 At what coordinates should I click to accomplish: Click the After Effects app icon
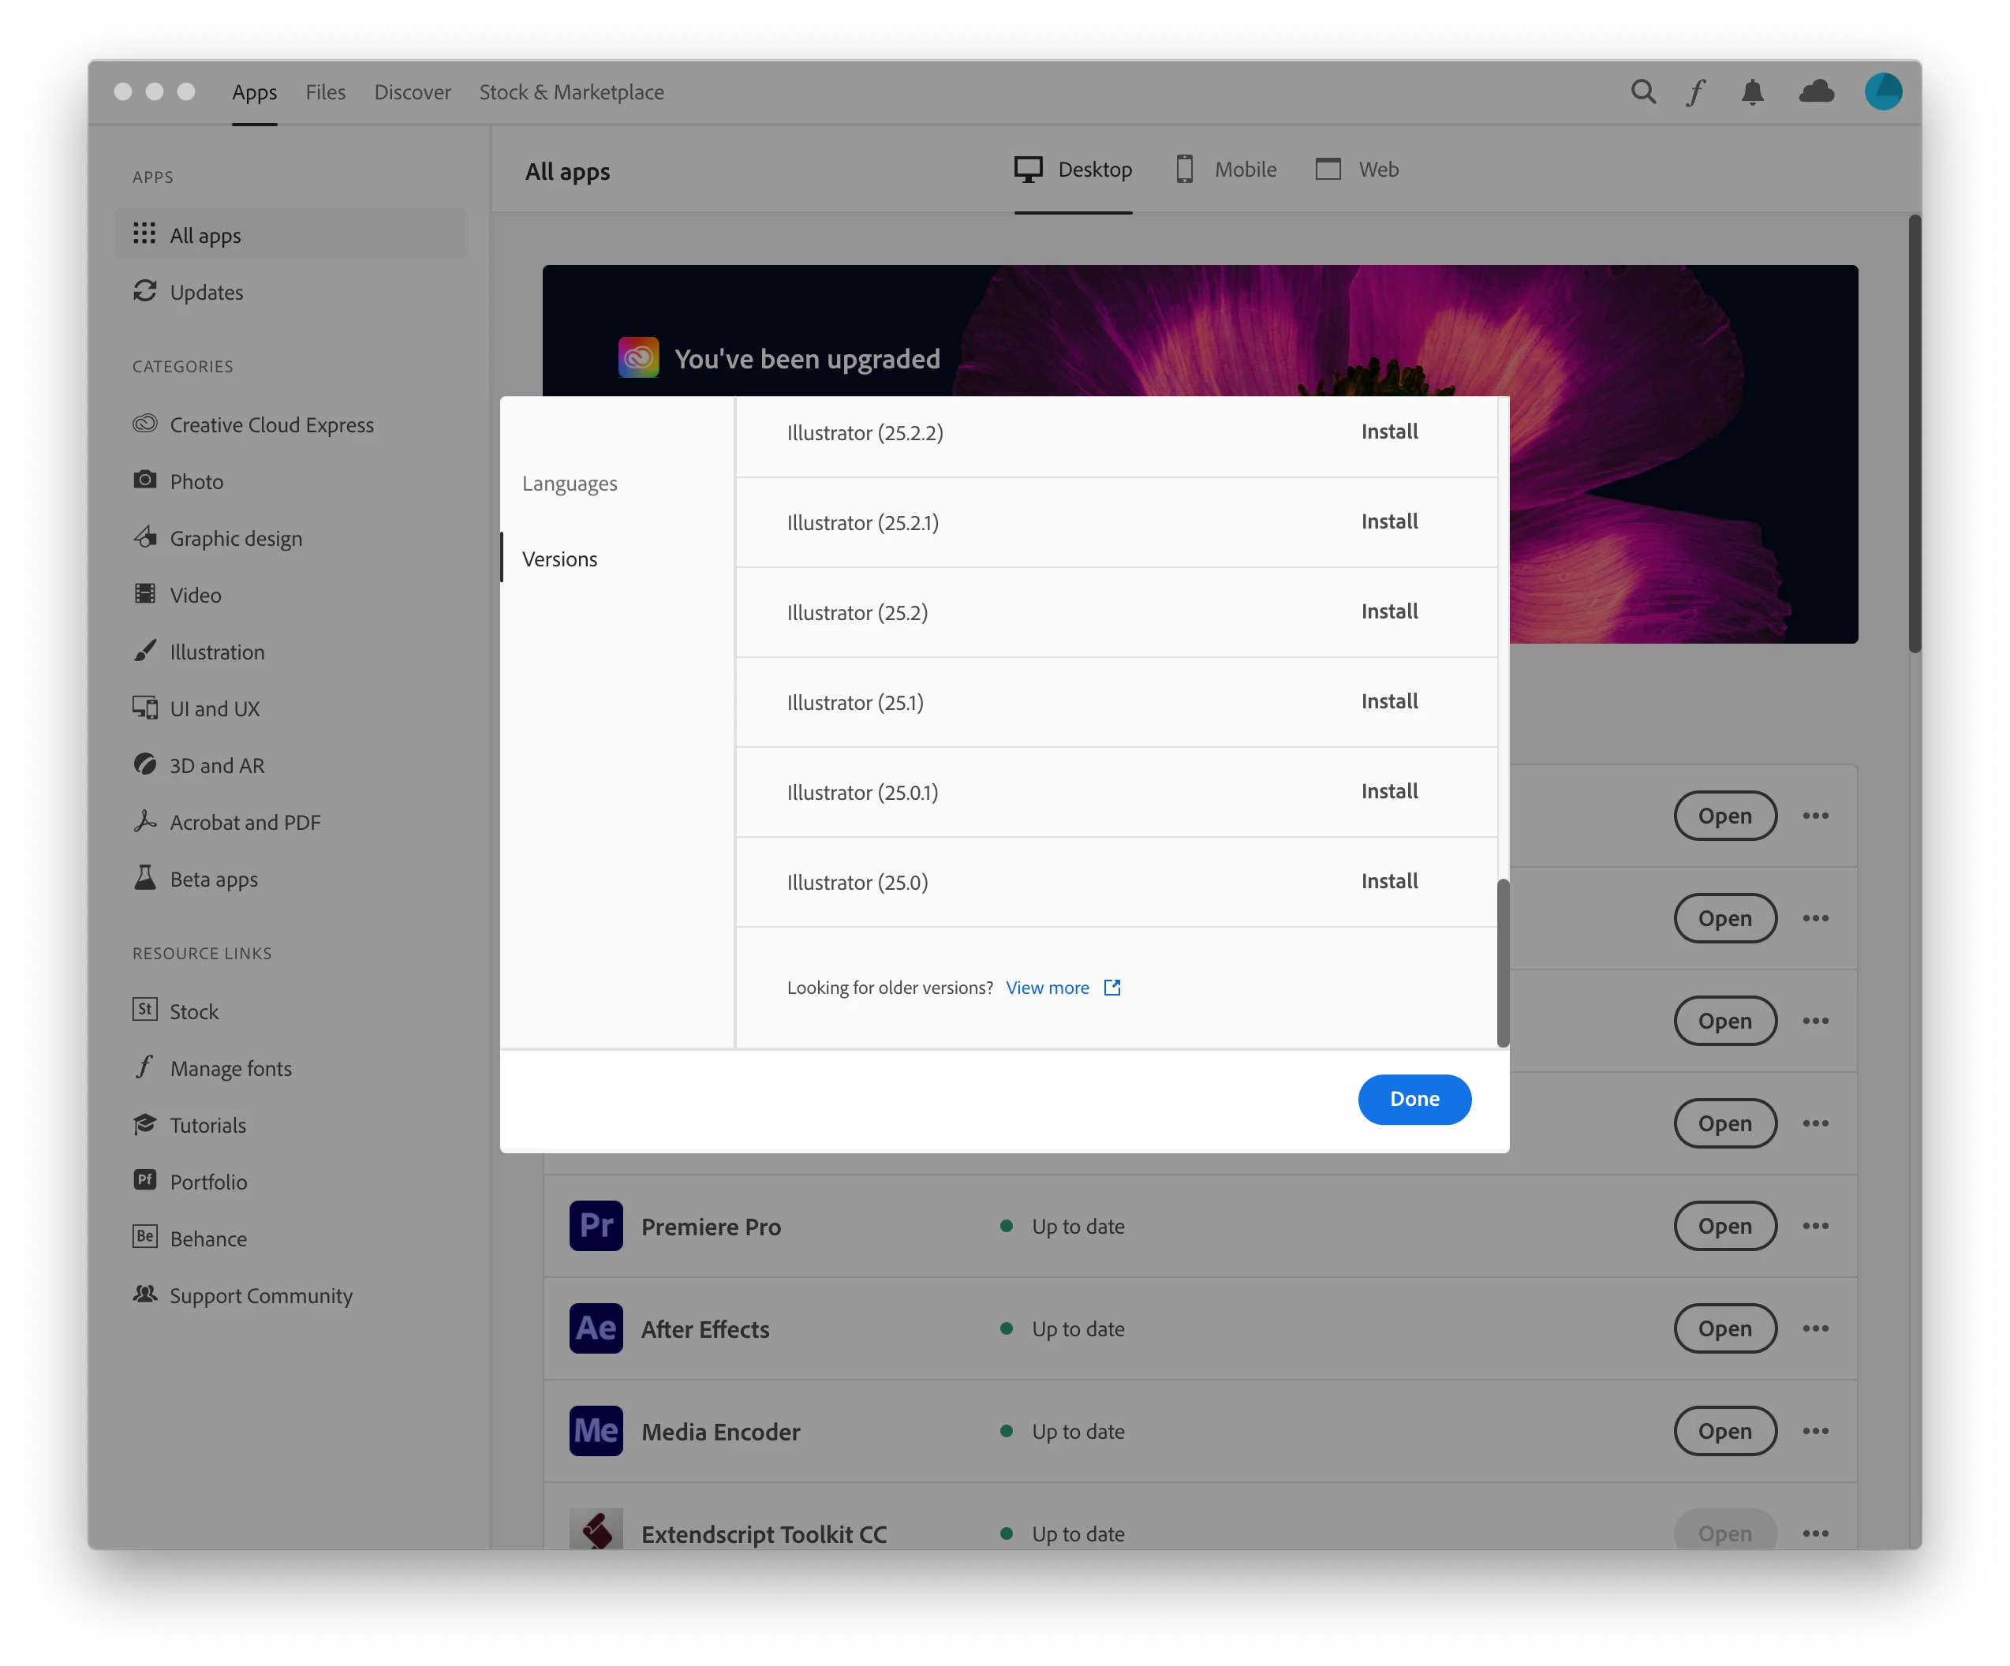coord(596,1328)
